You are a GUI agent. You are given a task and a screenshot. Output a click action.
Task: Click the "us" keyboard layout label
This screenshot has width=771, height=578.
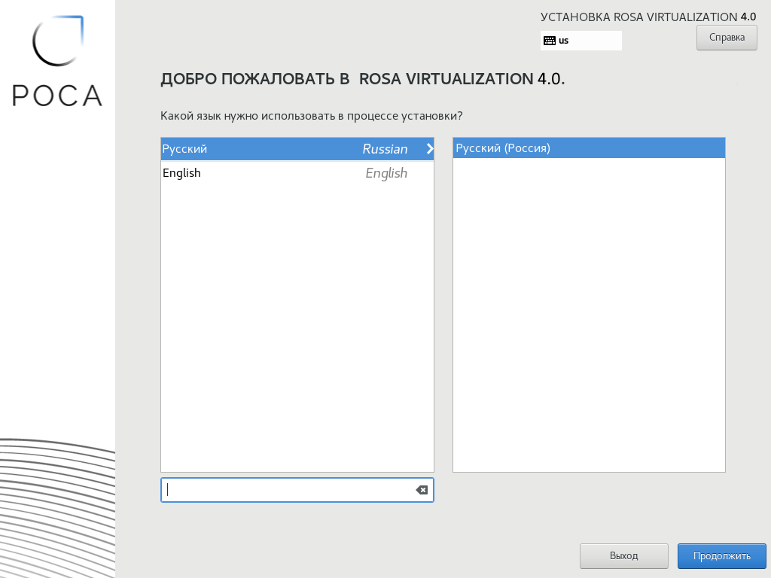(564, 41)
